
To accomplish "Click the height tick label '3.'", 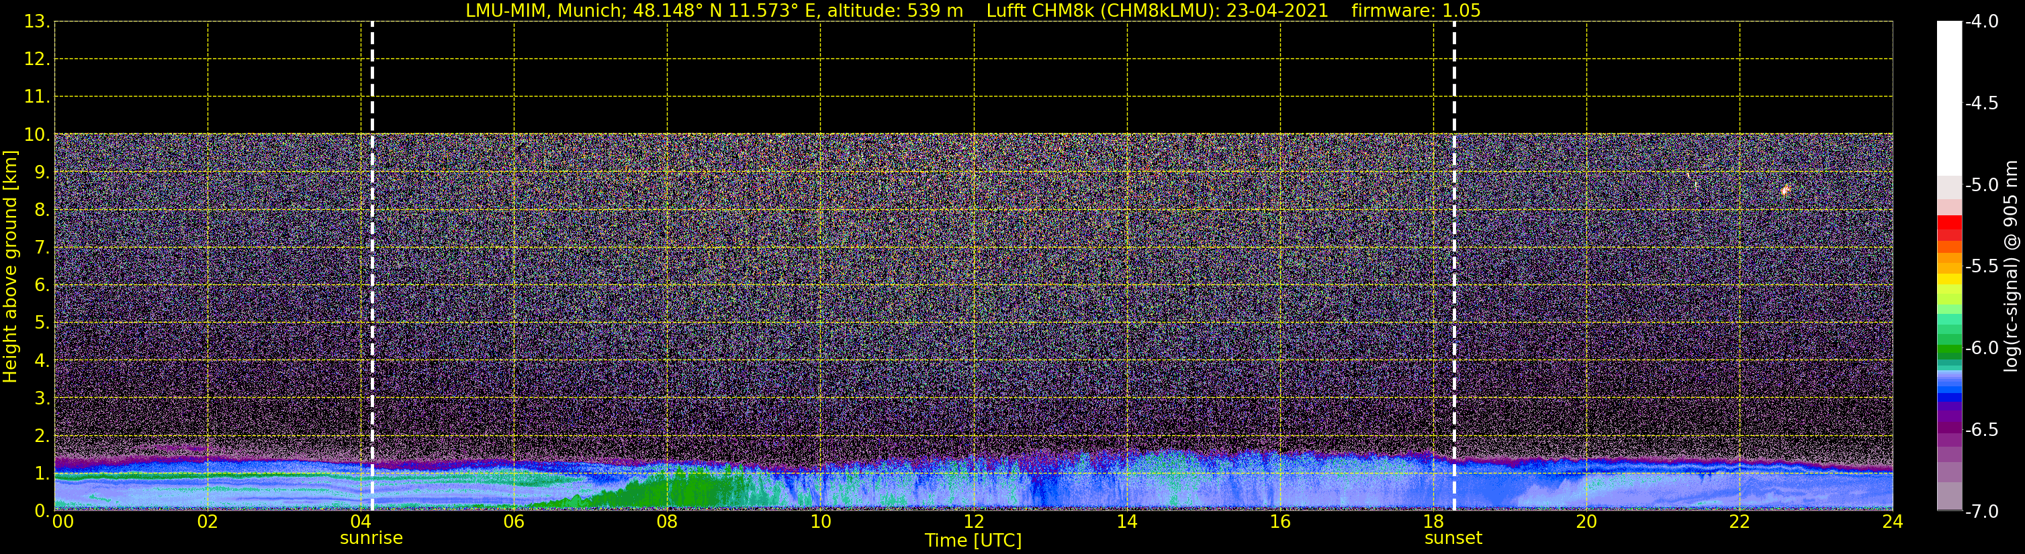I will (x=42, y=398).
